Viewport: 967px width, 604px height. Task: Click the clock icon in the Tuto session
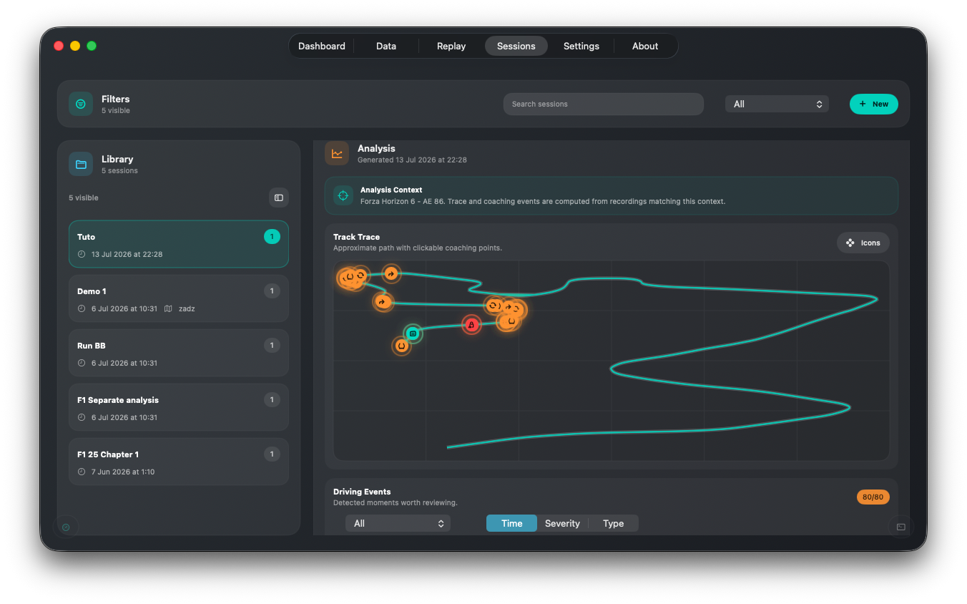pos(82,254)
